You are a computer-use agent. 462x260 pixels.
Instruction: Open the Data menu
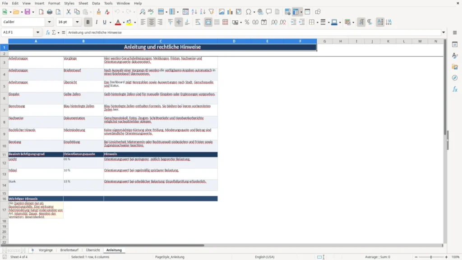[96, 3]
